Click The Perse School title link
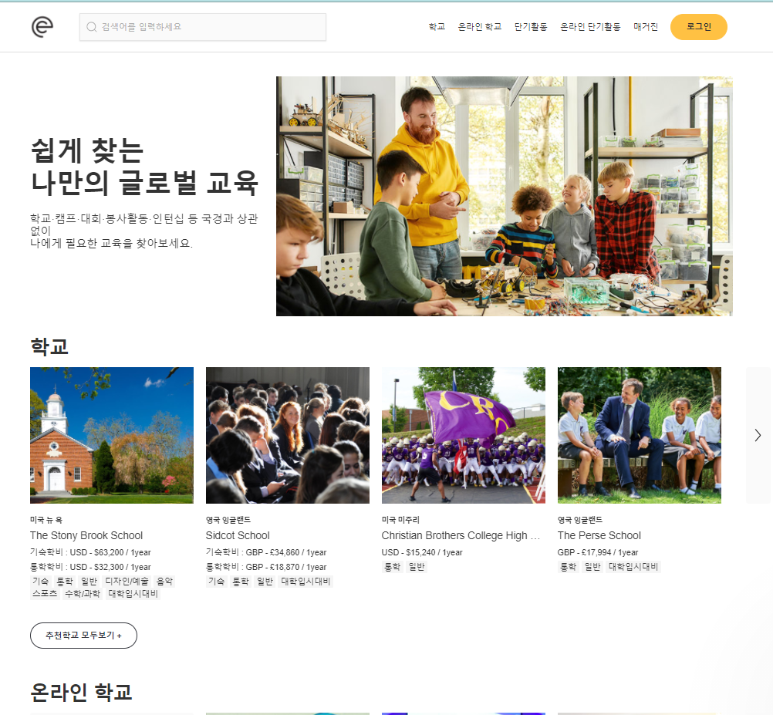Screen dimensions: 773x715 pos(599,535)
